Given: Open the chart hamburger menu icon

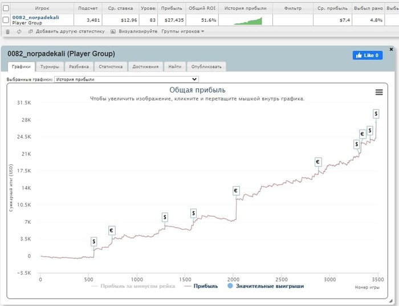Looking at the screenshot, I should 379,92.
